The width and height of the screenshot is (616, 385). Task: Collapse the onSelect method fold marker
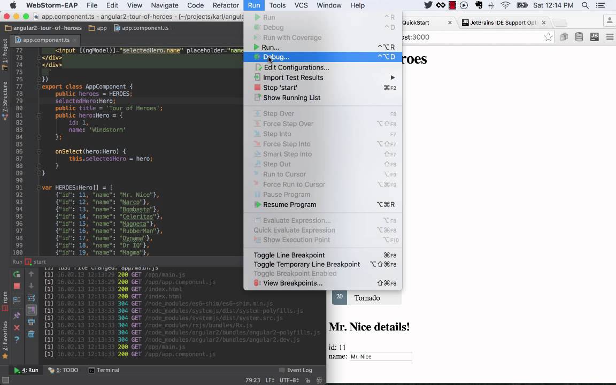(x=39, y=151)
